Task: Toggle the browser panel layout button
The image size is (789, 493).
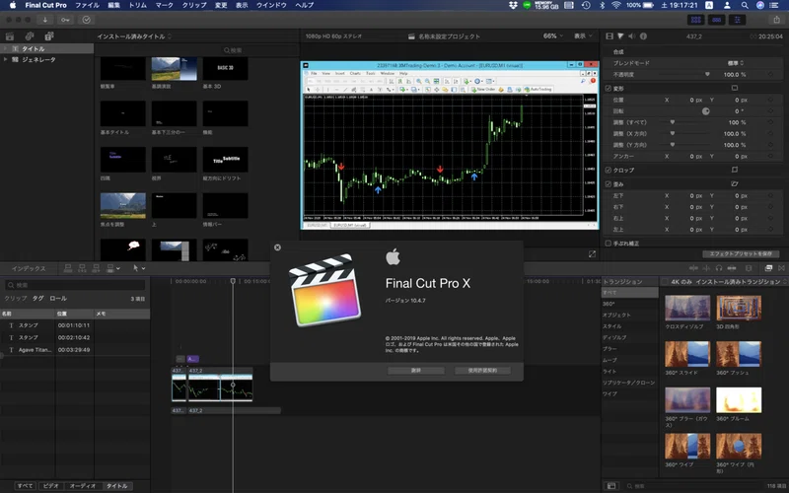Action: (x=696, y=20)
